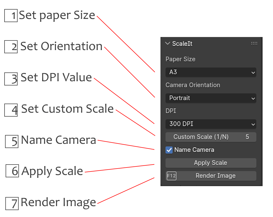Image resolution: width=273 pixels, height=217 pixels.
Task: Click the large "Set Orientation" annotation text
Action: click(x=61, y=46)
